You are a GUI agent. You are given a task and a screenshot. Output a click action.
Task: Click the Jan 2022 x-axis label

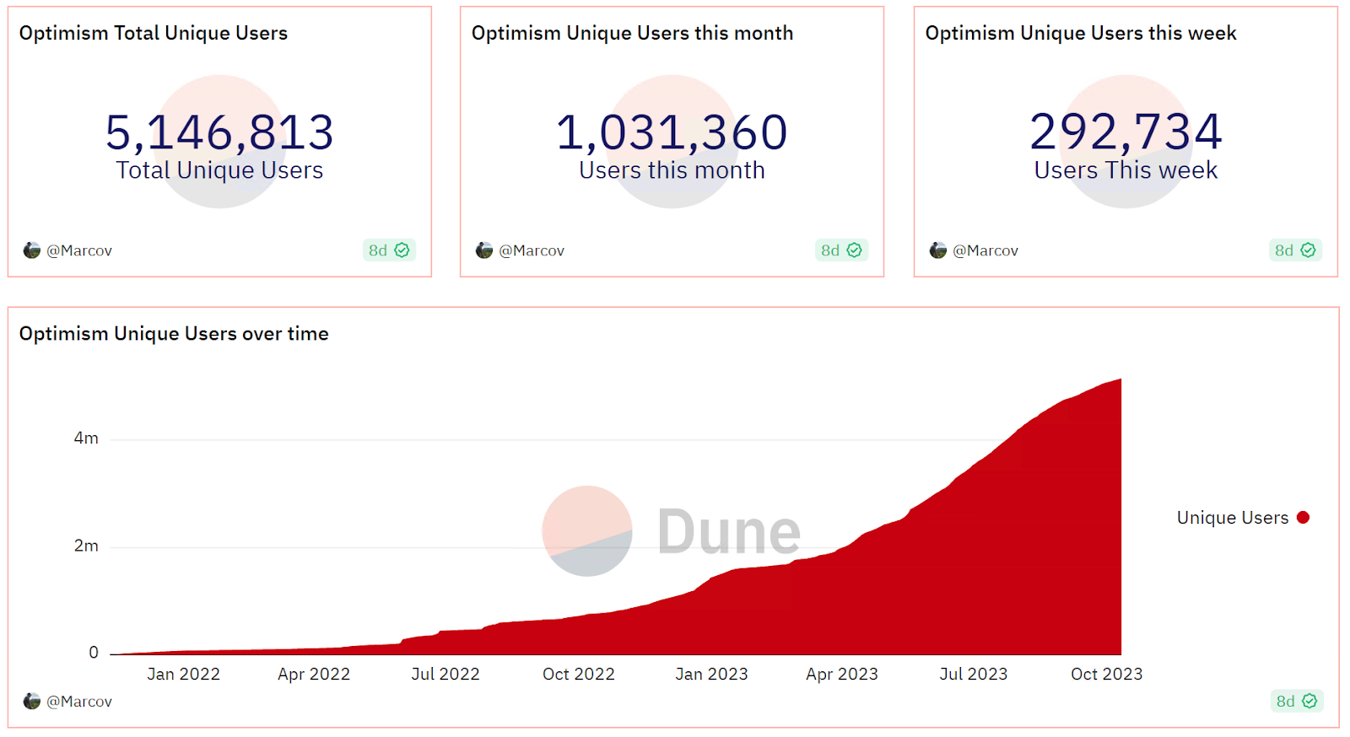(x=184, y=675)
